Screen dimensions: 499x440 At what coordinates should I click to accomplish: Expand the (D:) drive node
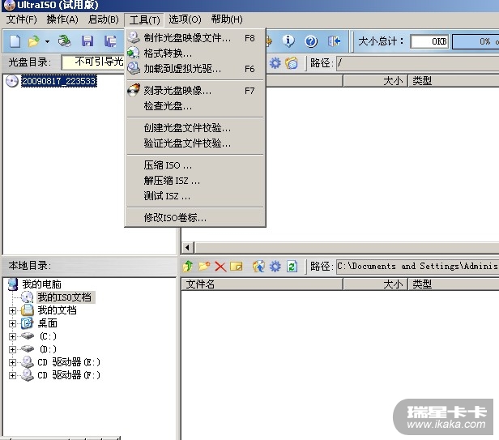coord(12,349)
